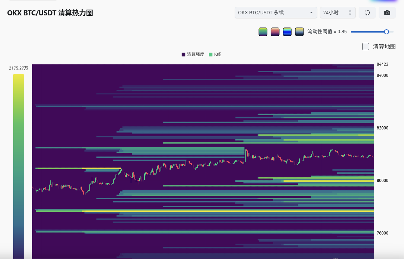Take a chart screenshot with camera icon
This screenshot has width=404, height=264.
click(387, 13)
